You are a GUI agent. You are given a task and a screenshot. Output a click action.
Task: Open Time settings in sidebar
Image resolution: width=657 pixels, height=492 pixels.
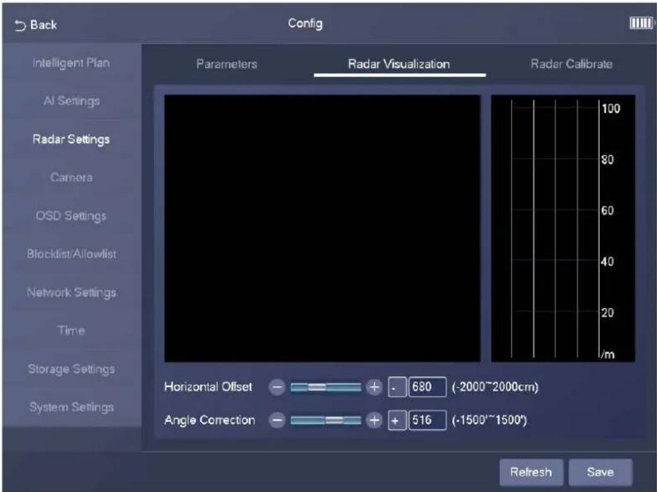71,330
